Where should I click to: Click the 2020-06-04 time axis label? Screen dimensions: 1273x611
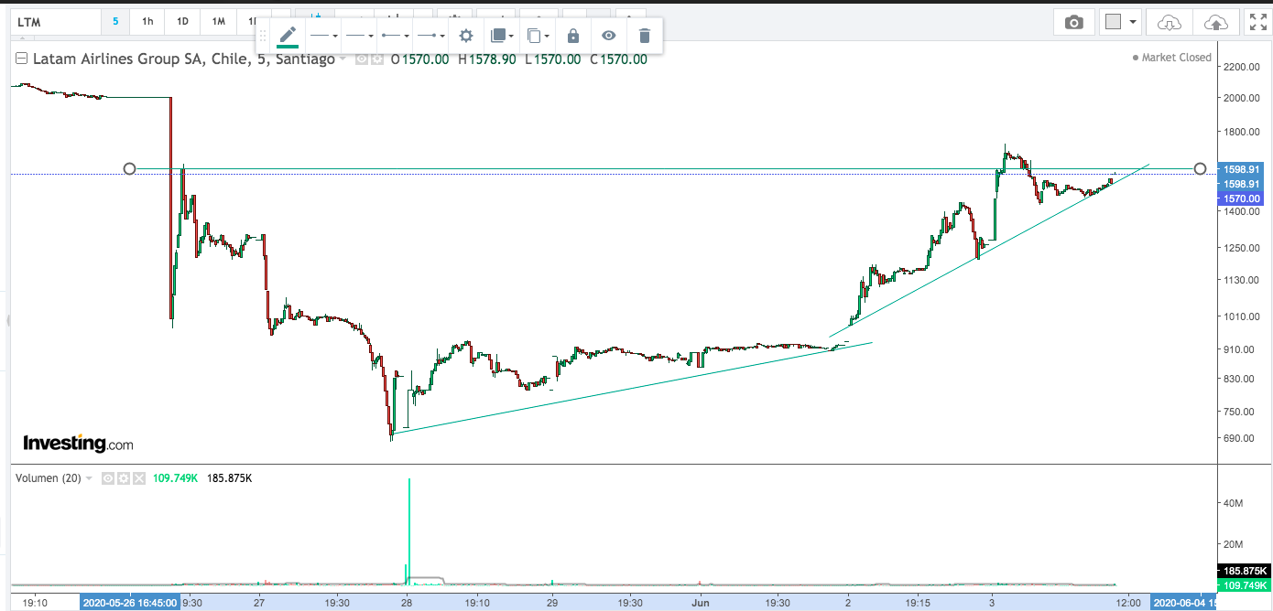[x=1184, y=603]
